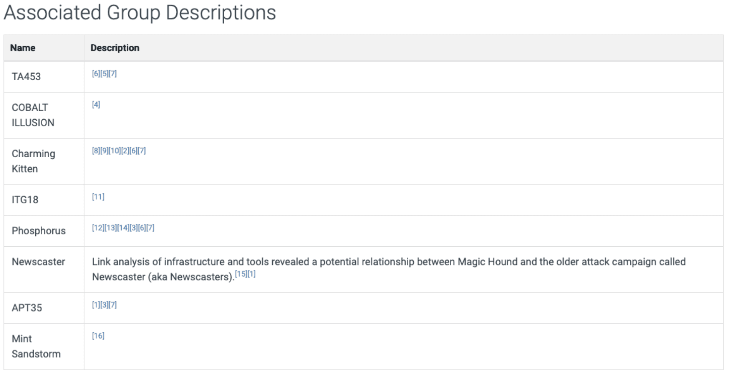Click the Charming Kitten group name

33,161
